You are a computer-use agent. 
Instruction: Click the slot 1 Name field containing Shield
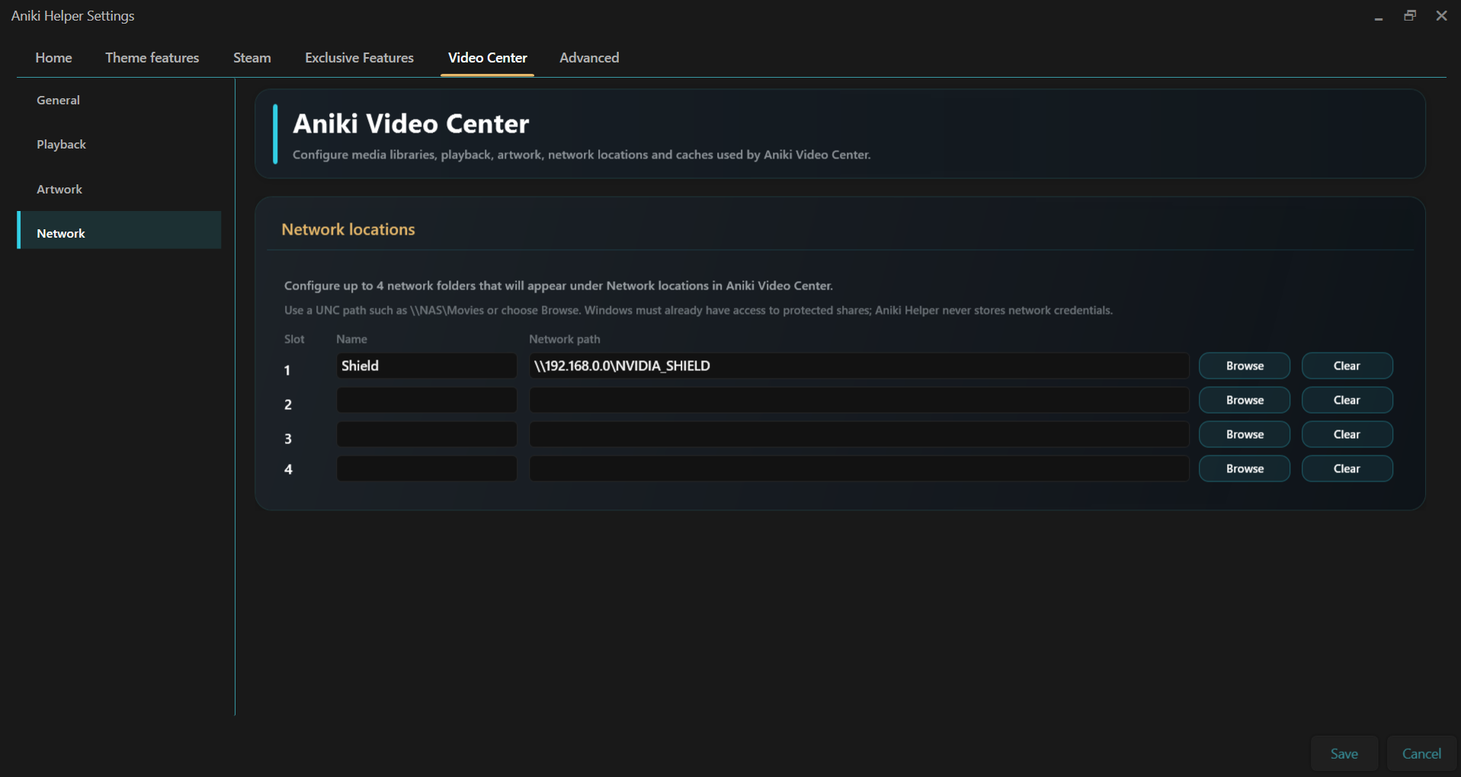tap(427, 366)
